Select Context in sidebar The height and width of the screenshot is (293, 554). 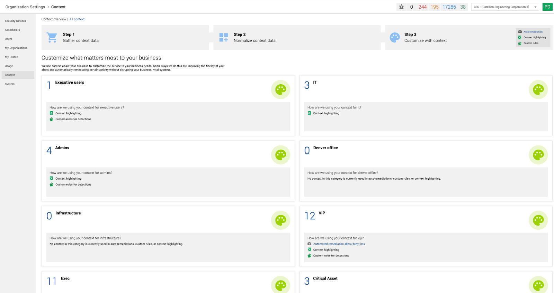pos(18,75)
